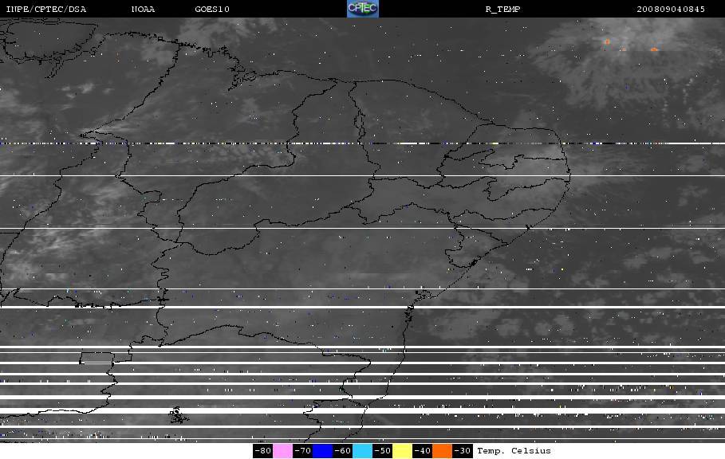Screen dimensions: 725x459
Task: Click the -60 legend value box
Action: tap(342, 451)
